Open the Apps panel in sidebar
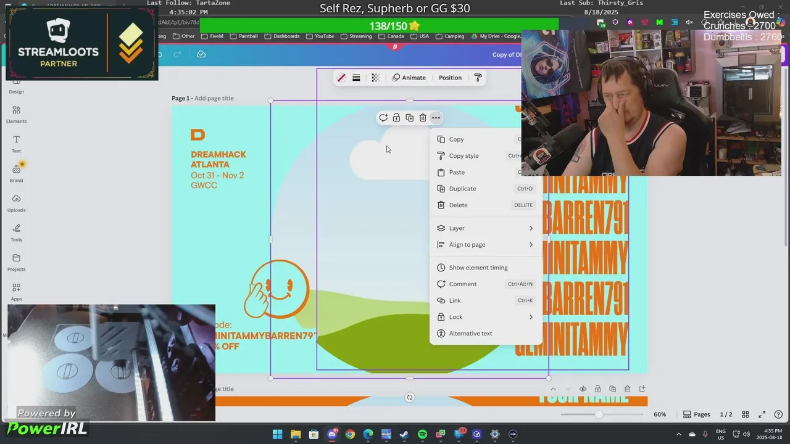This screenshot has height=444, width=790. coord(16,292)
